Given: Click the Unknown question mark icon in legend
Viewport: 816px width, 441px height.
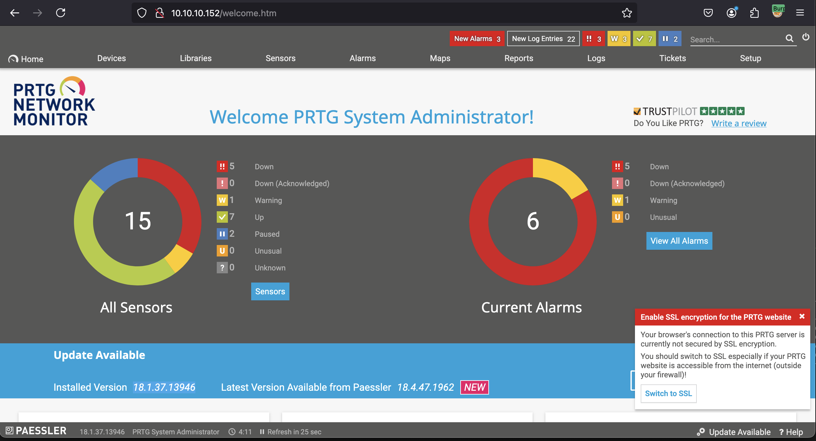Looking at the screenshot, I should click(222, 268).
